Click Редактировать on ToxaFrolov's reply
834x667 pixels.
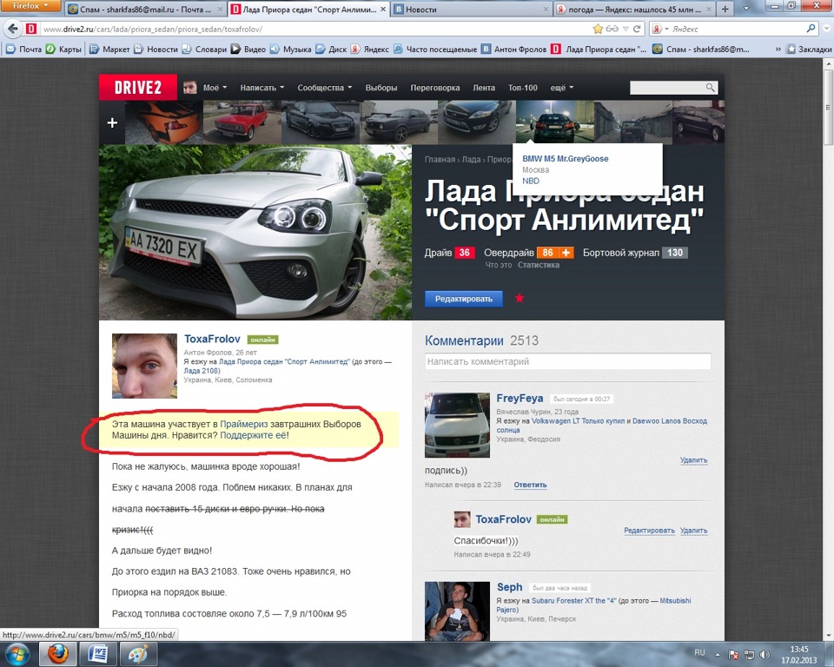[x=649, y=531]
